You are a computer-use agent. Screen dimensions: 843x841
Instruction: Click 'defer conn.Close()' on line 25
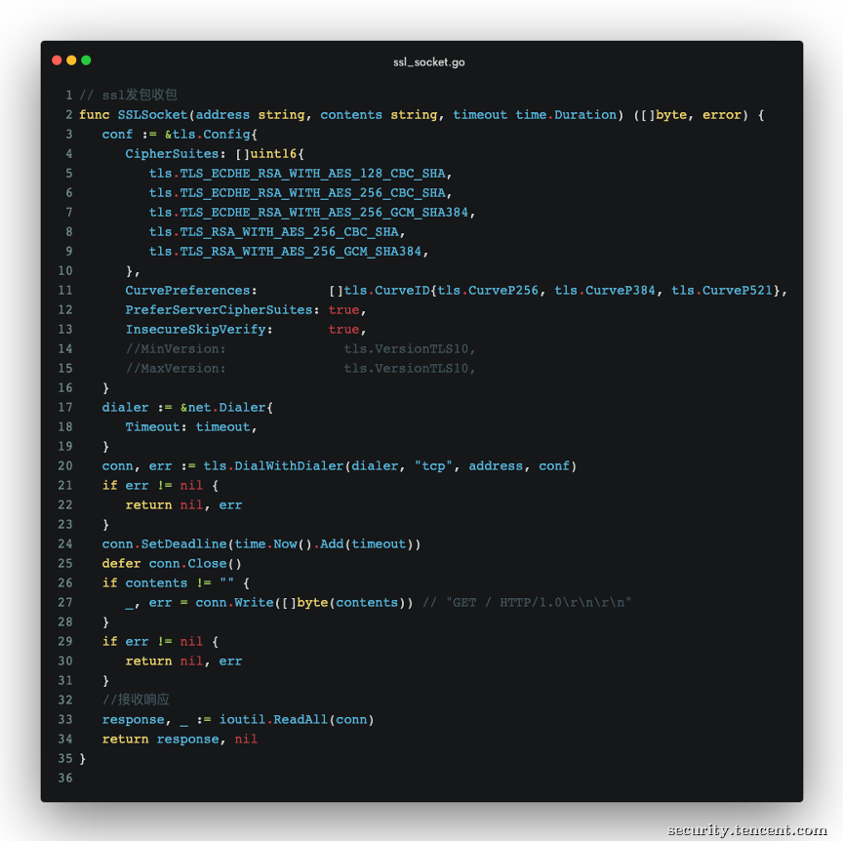[x=172, y=564]
